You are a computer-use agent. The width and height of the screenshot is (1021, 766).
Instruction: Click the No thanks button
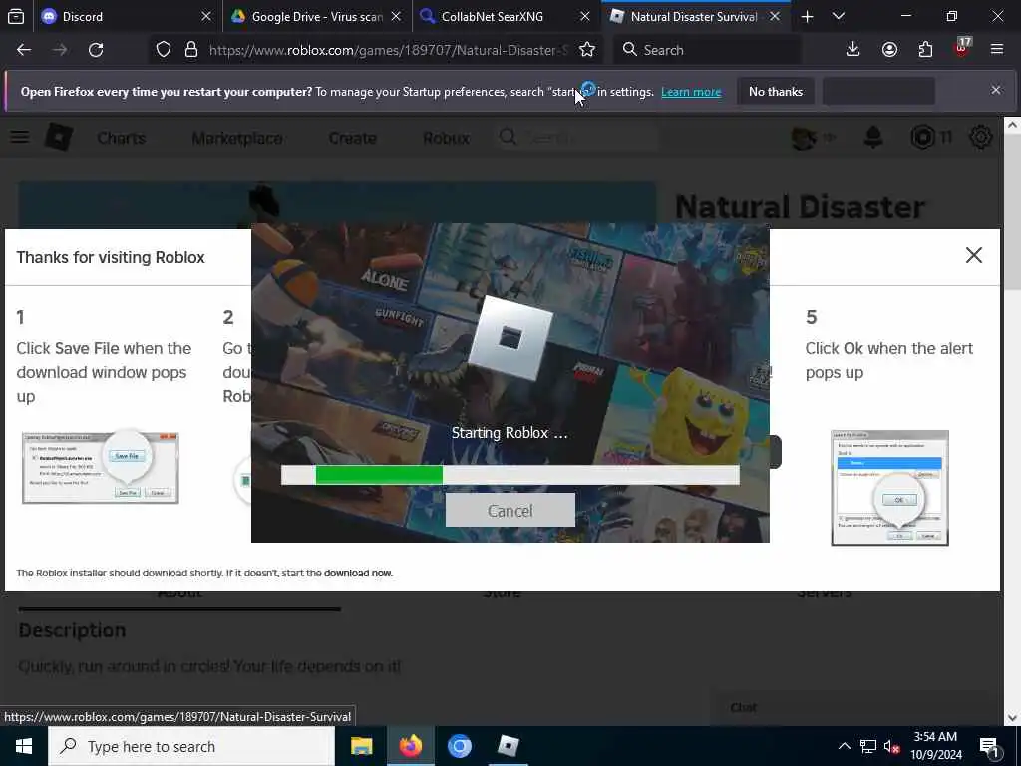coord(776,91)
